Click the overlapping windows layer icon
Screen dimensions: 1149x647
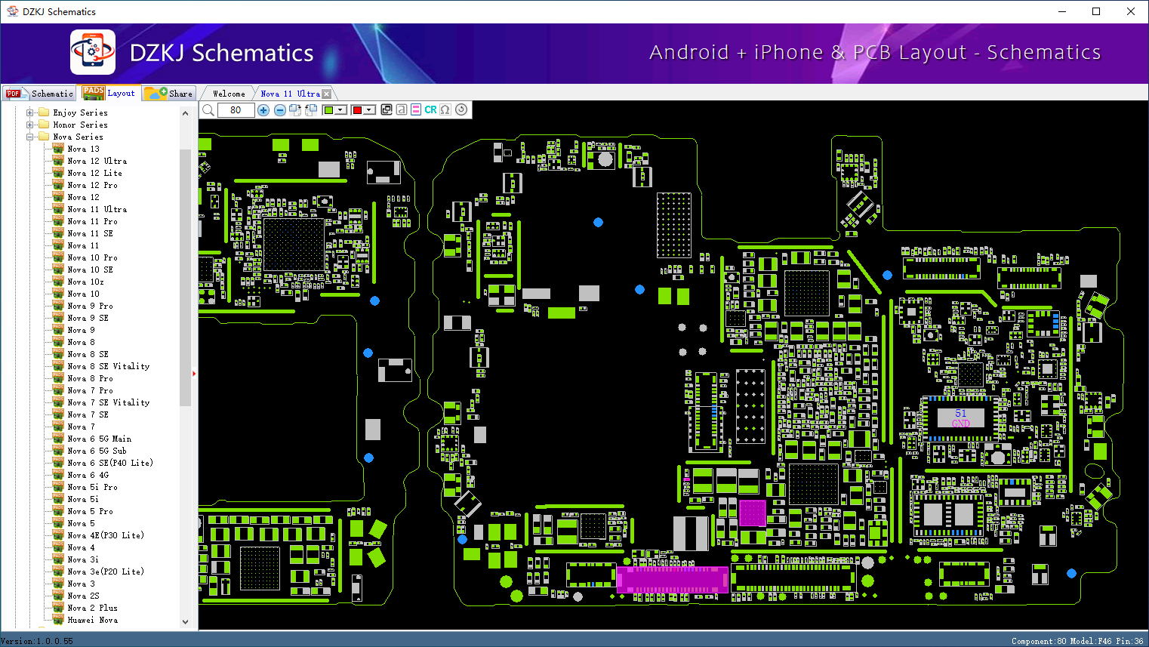tap(387, 109)
